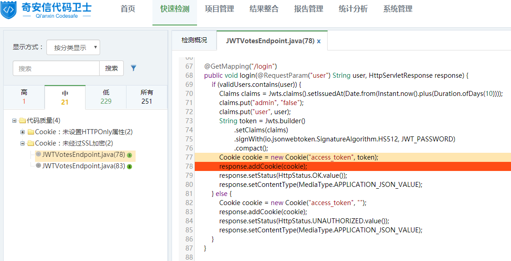The image size is (511, 261).
Task: Select JWTVotesEndpoint.java(83) in the tree
Action: [x=83, y=166]
